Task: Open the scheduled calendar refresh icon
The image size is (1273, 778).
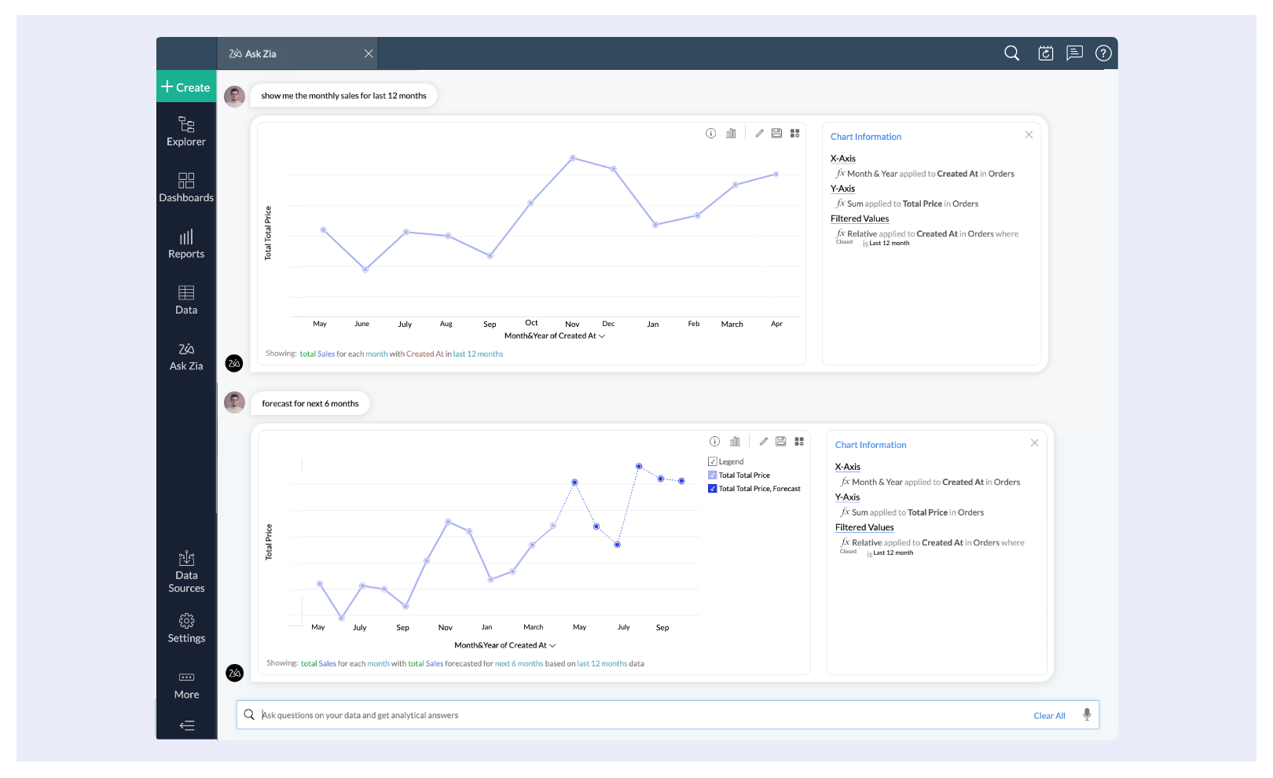Action: tap(1046, 53)
